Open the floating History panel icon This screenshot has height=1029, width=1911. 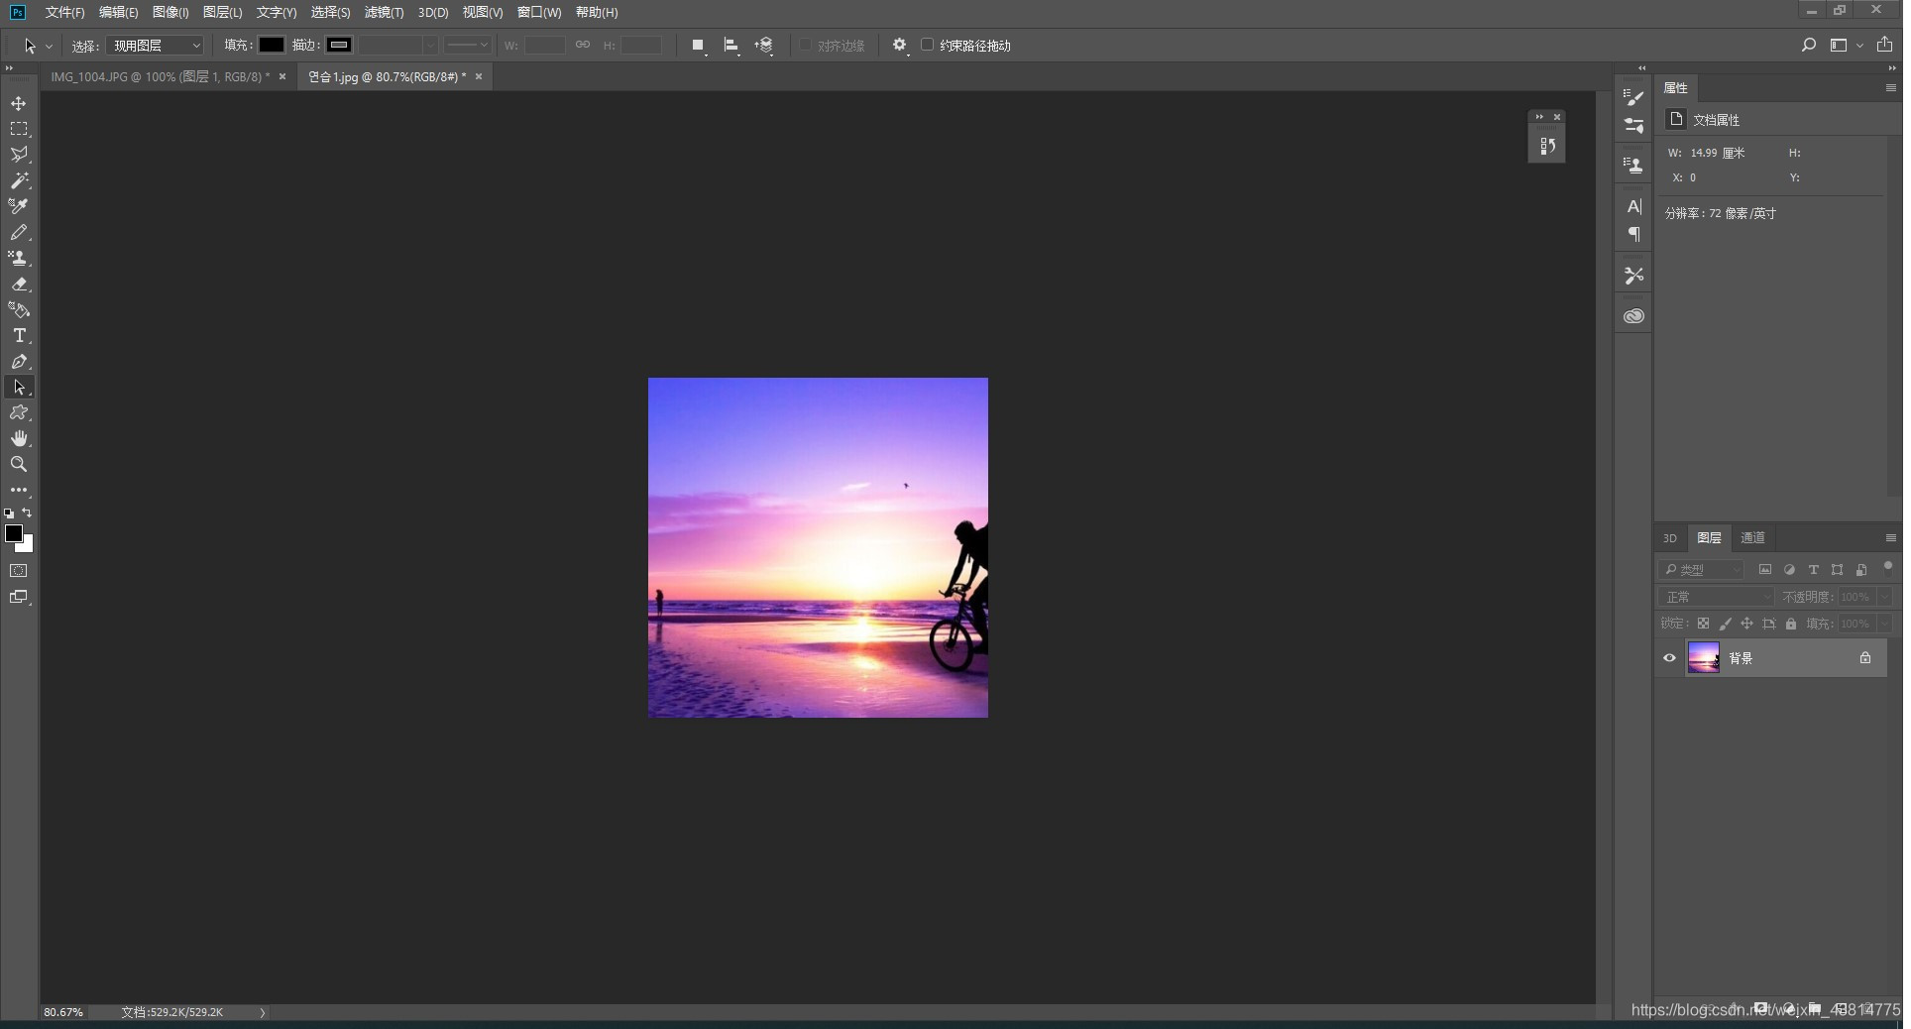point(1548,146)
